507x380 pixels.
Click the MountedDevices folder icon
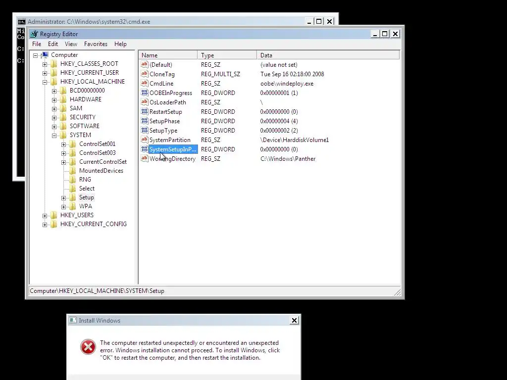[73, 171]
